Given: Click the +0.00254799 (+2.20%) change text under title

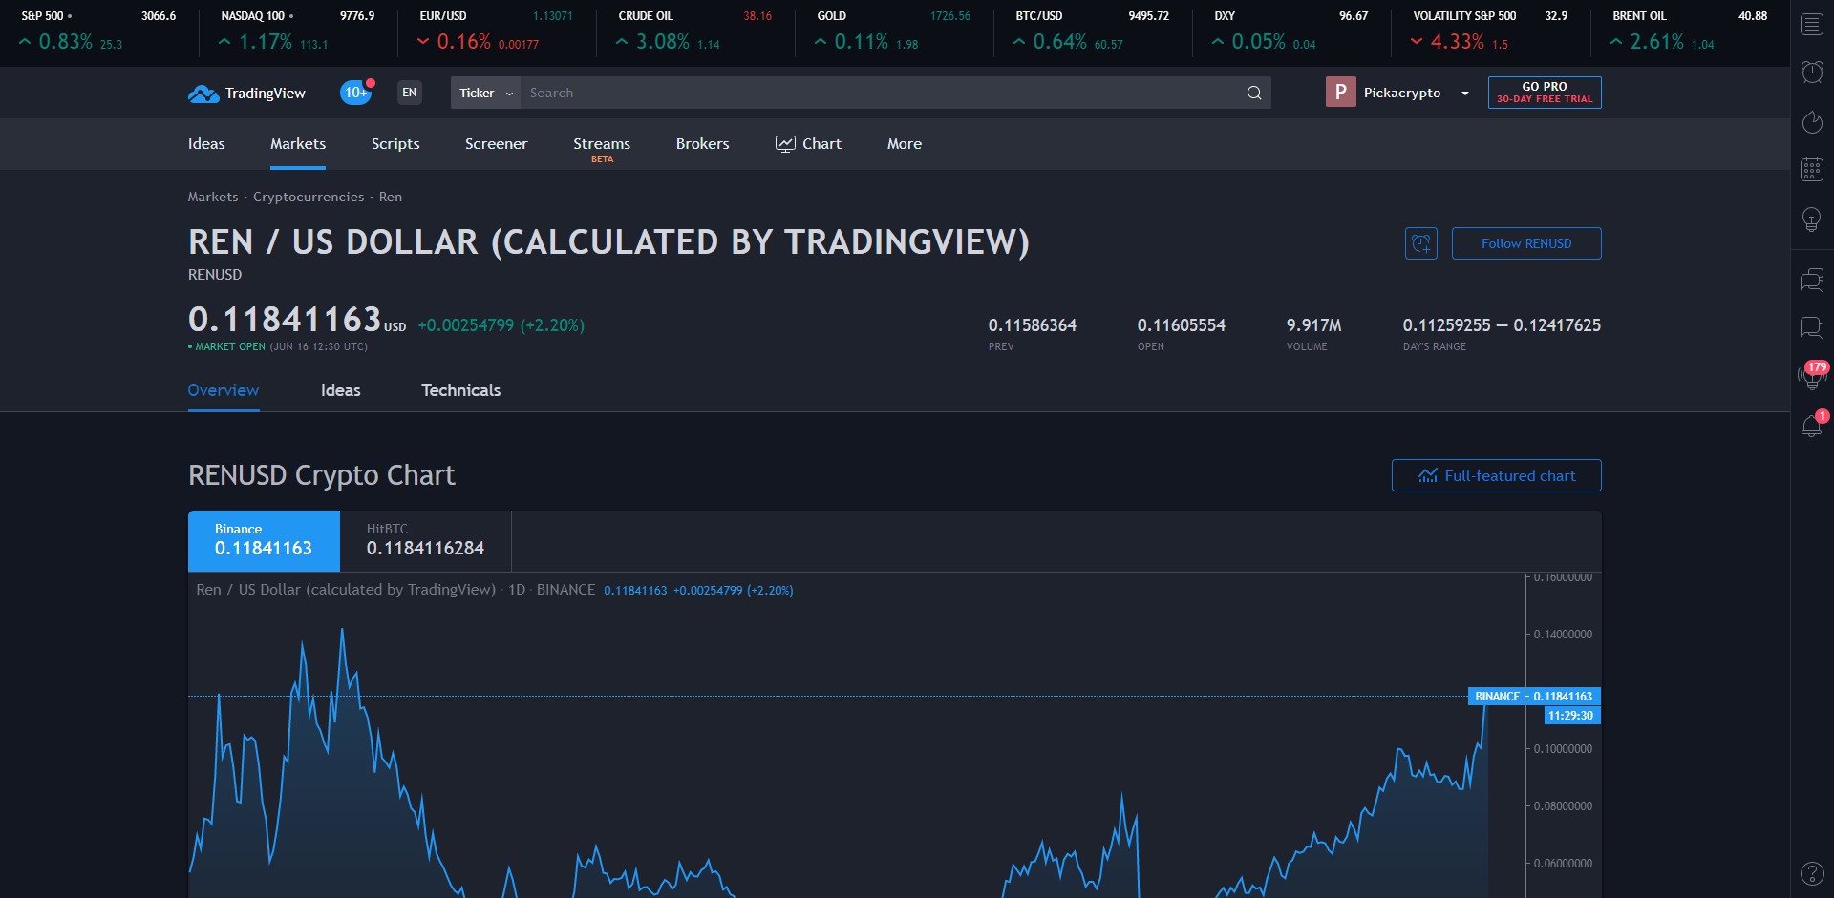Looking at the screenshot, I should click(x=501, y=325).
